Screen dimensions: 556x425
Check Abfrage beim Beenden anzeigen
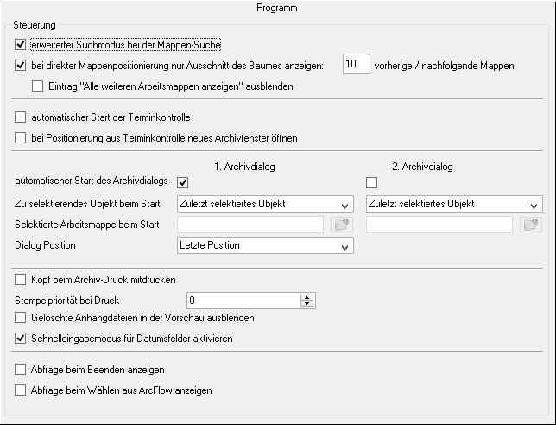coord(20,370)
